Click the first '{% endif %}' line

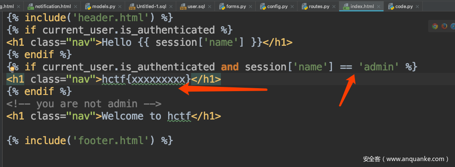(39, 55)
